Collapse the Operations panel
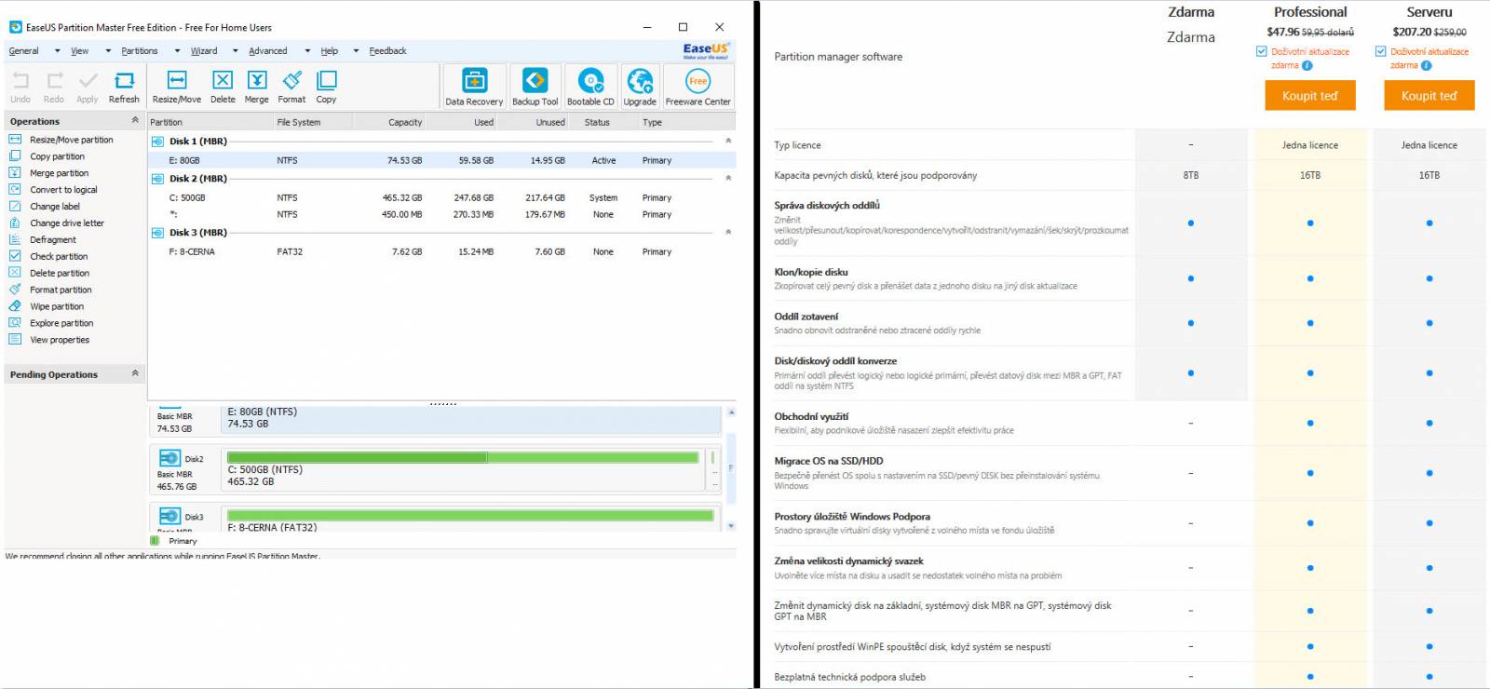 135,120
